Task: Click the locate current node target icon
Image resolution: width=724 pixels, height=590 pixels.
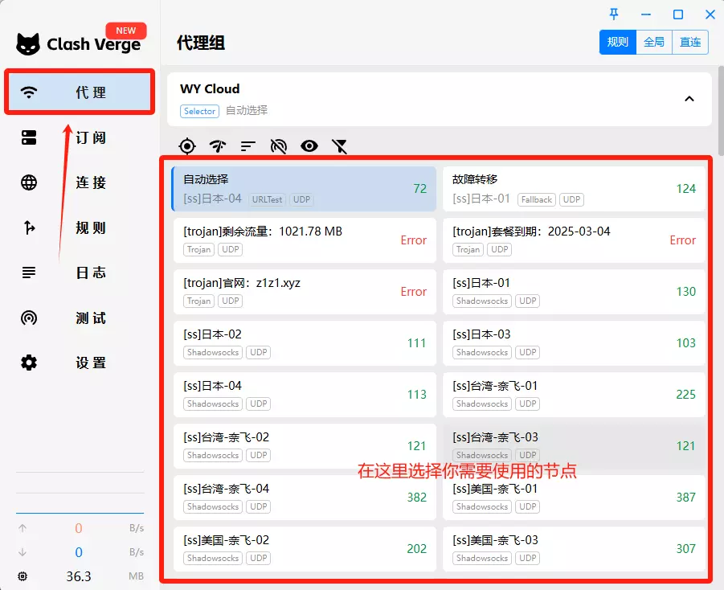Action: pyautogui.click(x=187, y=145)
